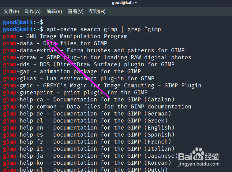Click the good@kali window title
Image resolution: width=232 pixels, height=172 pixels.
click(x=125, y=3)
